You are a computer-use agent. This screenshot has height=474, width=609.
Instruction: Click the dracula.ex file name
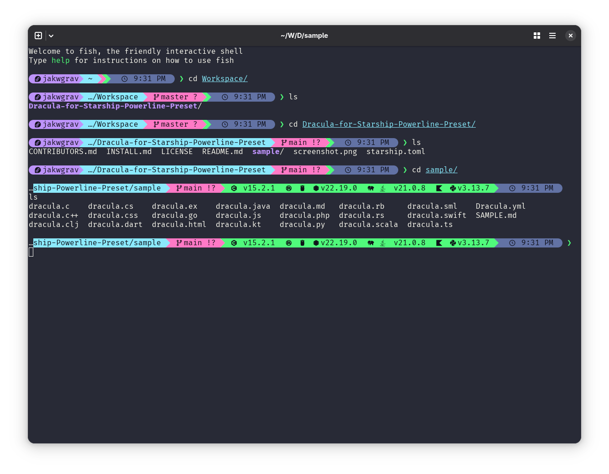pos(175,206)
